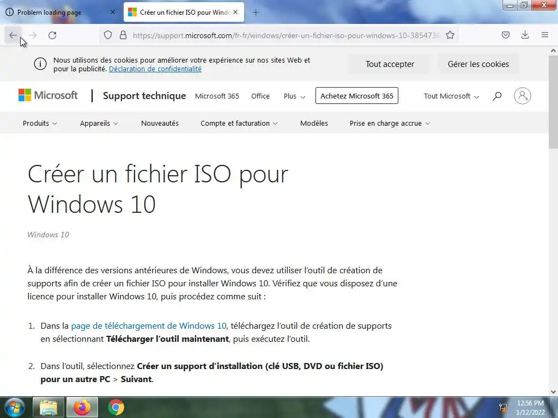558x418 pixels.
Task: Open the Nouveautés navigation item
Action: coord(160,124)
